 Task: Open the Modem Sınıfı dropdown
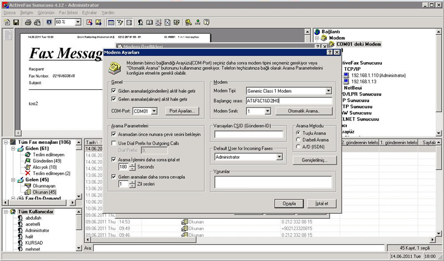[x=268, y=111]
